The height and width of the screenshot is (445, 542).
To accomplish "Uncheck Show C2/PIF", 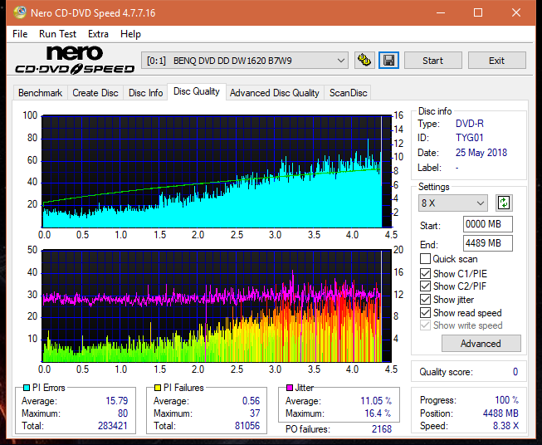I will point(425,286).
